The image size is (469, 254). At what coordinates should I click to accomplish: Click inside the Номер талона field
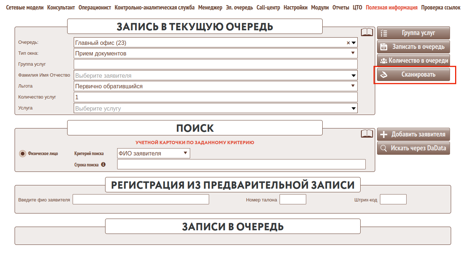point(292,199)
